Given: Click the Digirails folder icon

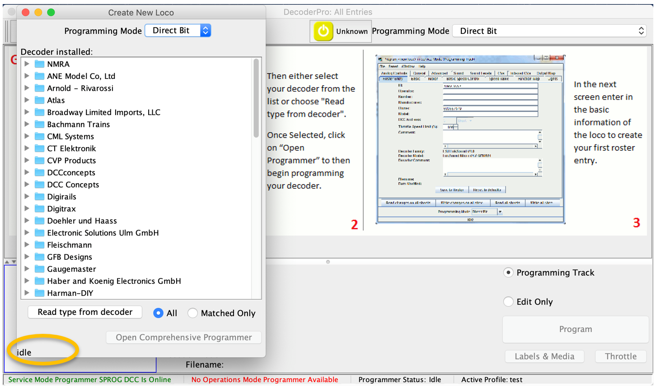Looking at the screenshot, I should point(40,197).
